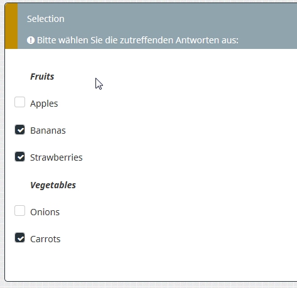Click the blank area below Carrots
Viewport: 297px width, 288px height.
pos(151,264)
